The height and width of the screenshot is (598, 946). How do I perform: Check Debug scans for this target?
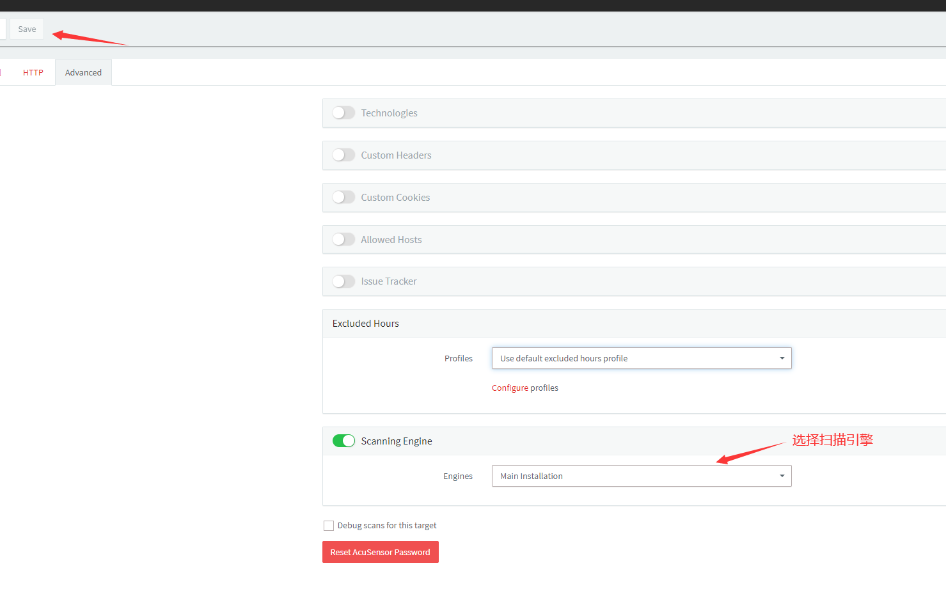329,526
